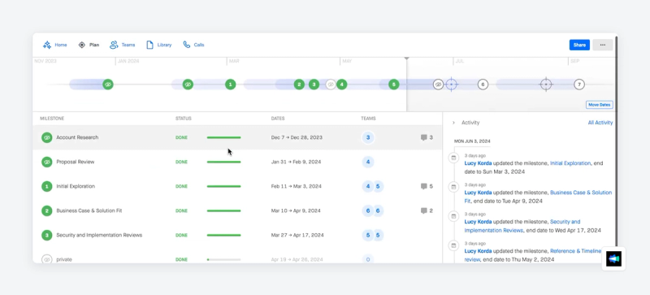Click white hidden-eye marker near July
The width and height of the screenshot is (650, 295).
coord(438,85)
